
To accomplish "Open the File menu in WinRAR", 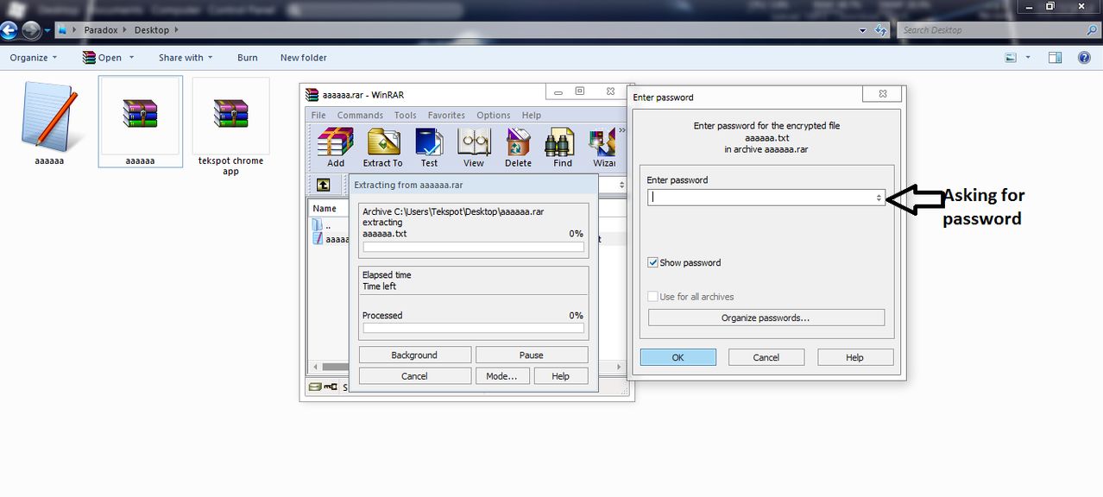I will click(x=318, y=115).
